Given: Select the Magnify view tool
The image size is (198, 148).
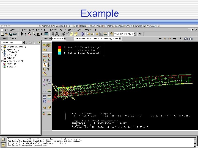Looking at the screenshot, I should (x=29, y=34).
